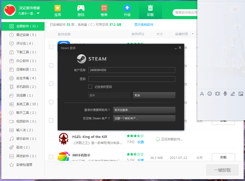Click the Steam 取消 button

pos(154,95)
